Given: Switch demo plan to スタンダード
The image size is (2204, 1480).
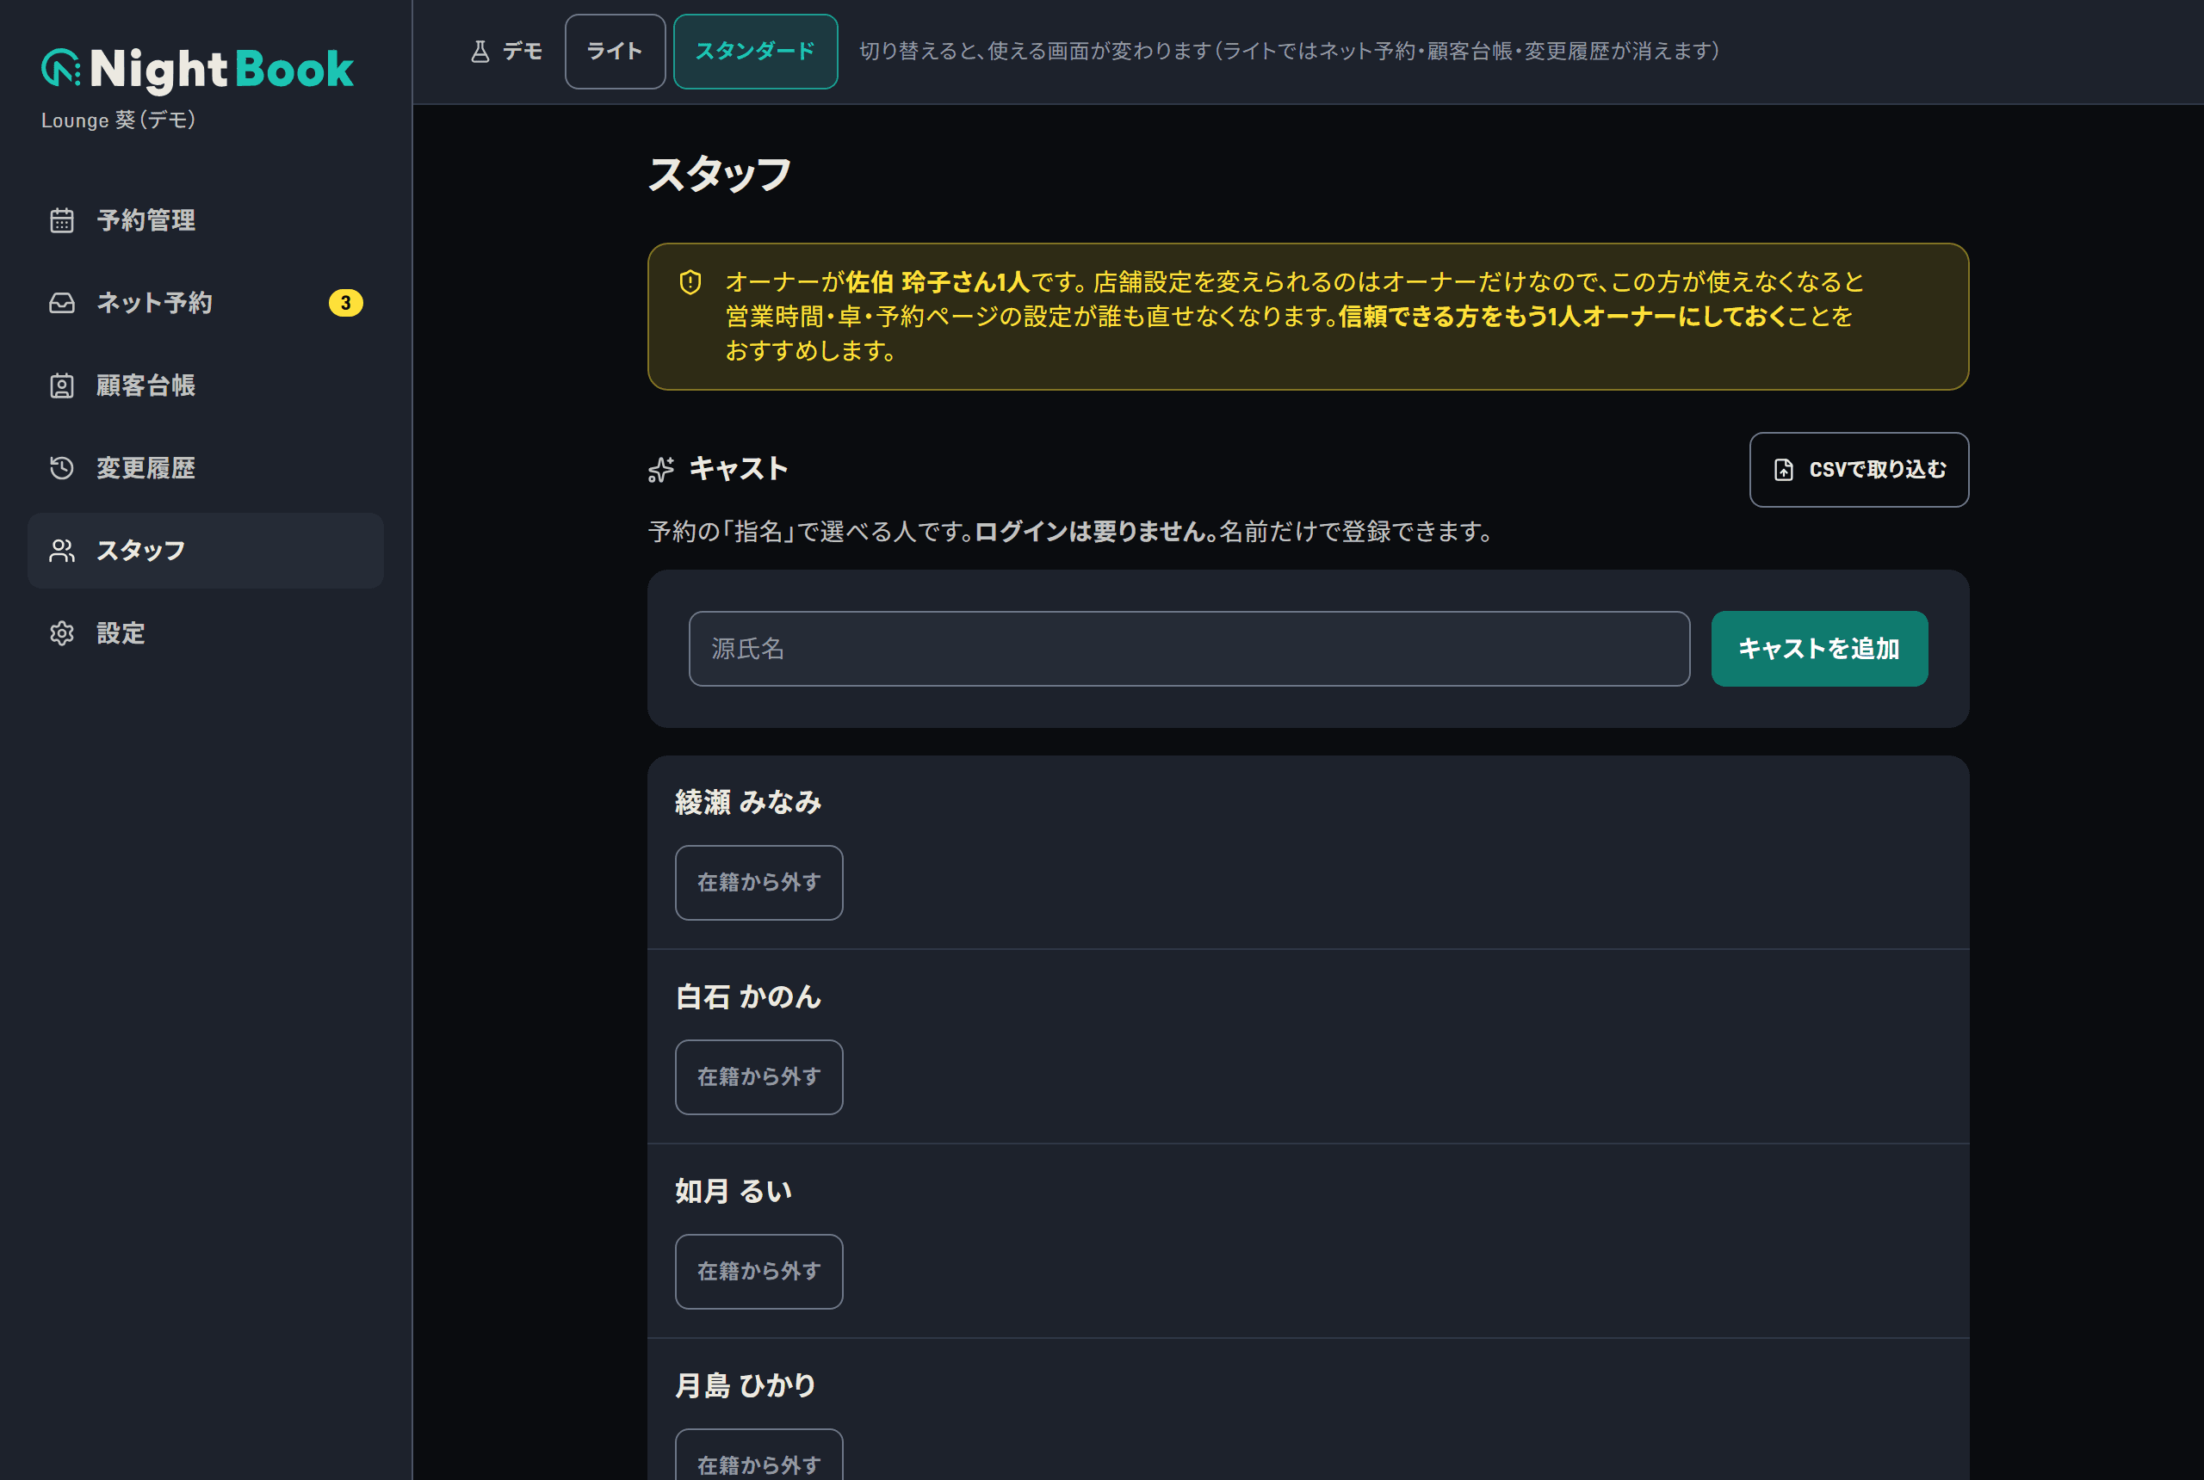Looking at the screenshot, I should 755,51.
